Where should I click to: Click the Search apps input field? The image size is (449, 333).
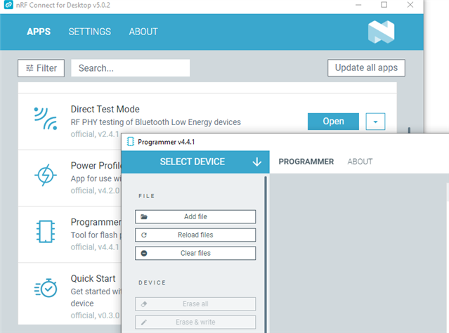[130, 68]
